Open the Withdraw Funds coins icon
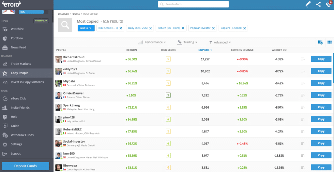Screen dimensions: 334x172 coord(5,135)
